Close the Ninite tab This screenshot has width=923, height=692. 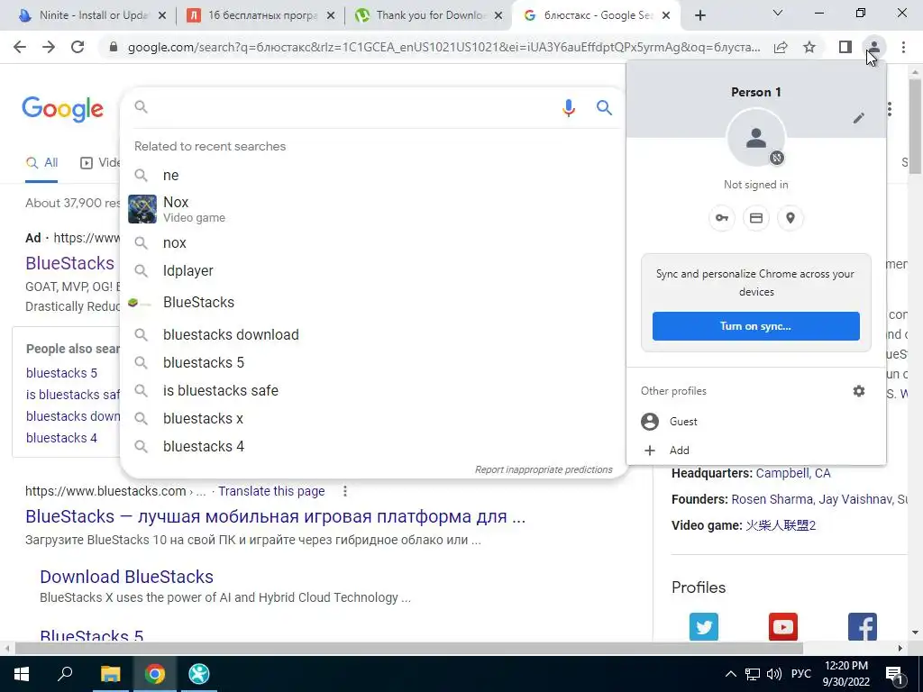(162, 16)
